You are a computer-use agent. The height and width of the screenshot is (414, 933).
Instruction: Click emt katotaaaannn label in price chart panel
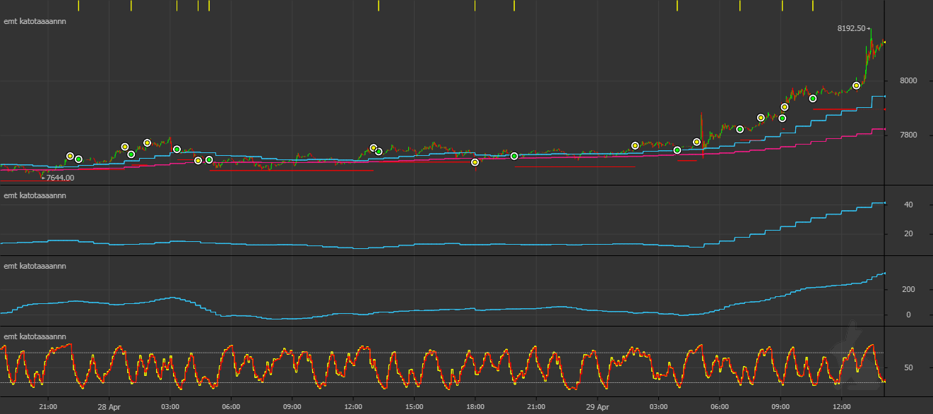coord(35,21)
